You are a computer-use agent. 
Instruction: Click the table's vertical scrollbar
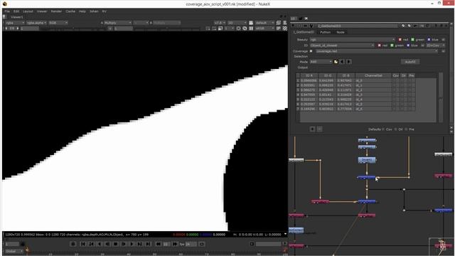pyautogui.click(x=441, y=97)
